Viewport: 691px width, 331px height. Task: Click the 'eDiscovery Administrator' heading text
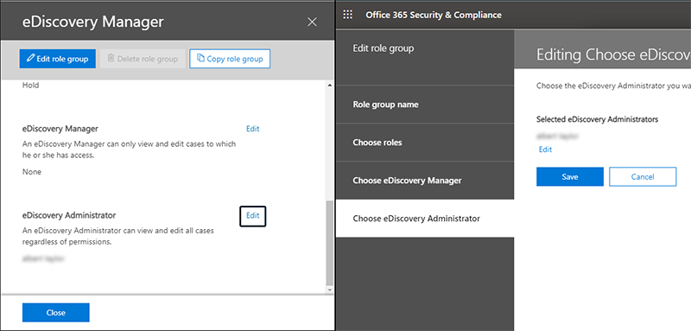69,215
